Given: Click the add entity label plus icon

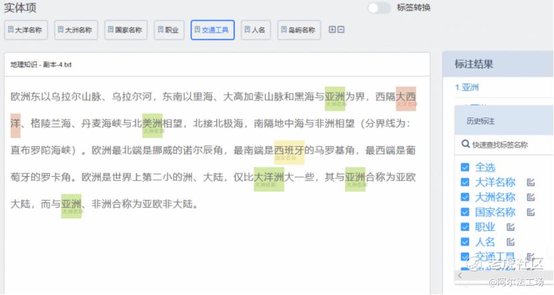Looking at the screenshot, I should 332,29.
